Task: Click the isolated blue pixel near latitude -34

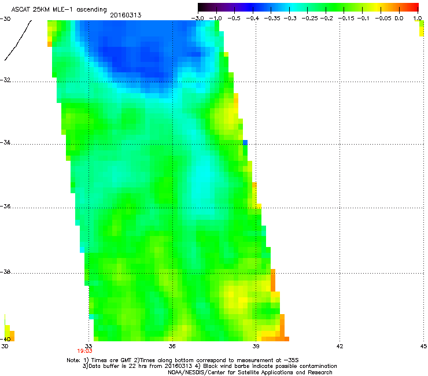Action: coord(245,142)
